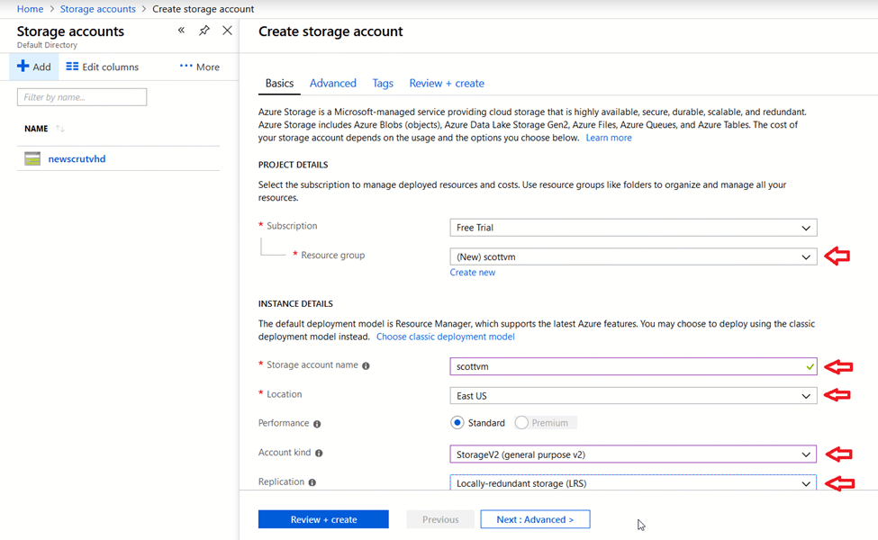Click the PROJECT DETAILS heading
Viewport: 878px width, 540px height.
coord(293,165)
